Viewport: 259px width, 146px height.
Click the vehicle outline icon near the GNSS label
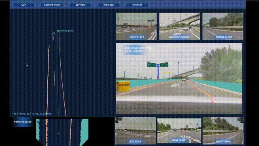click(x=53, y=36)
